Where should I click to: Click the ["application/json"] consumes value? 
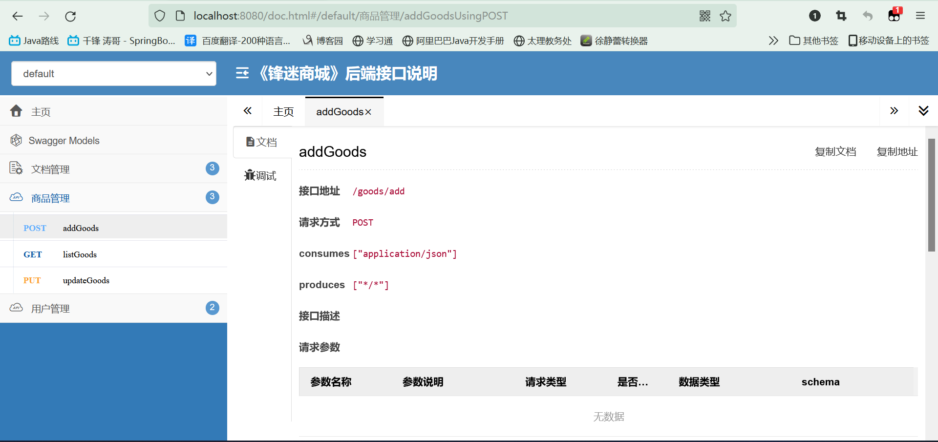click(x=405, y=254)
